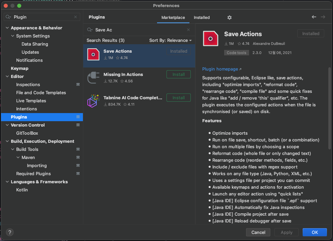Click the project-level icon beside Inspections
333x241 pixels.
[x=78, y=85]
